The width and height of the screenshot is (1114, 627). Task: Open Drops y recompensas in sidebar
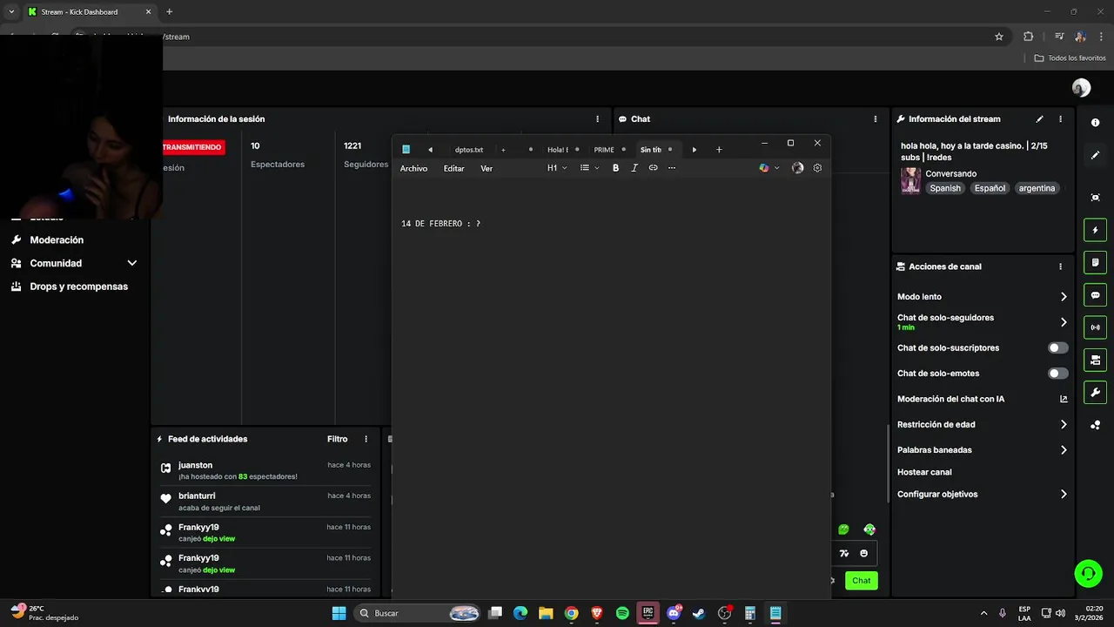78,287
